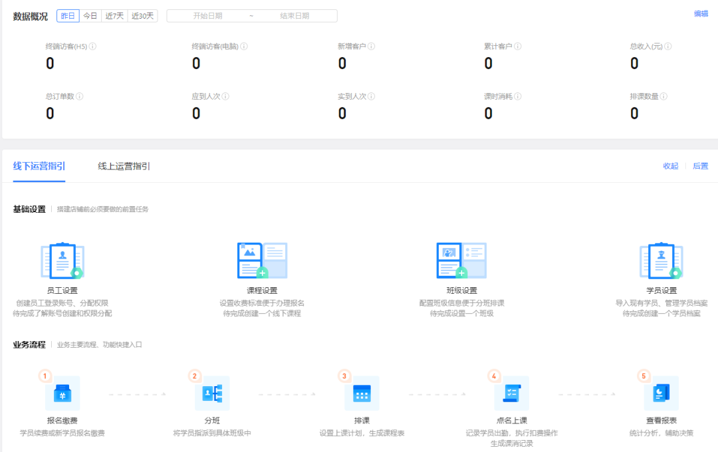Click the 分班 step icon
The image size is (718, 452).
click(212, 394)
